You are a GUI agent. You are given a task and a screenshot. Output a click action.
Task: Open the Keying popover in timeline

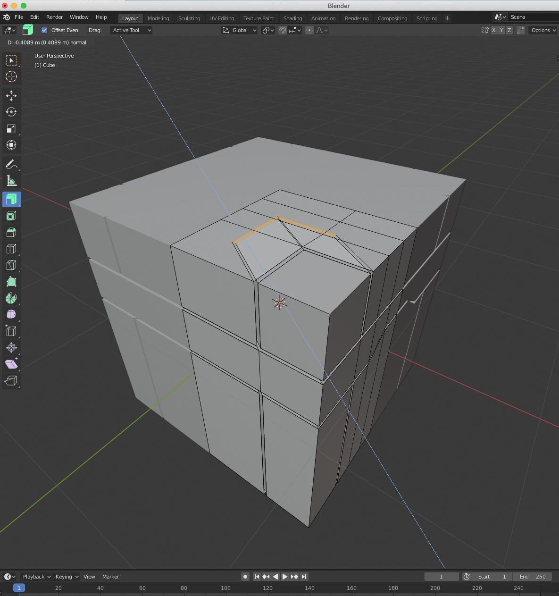[x=66, y=576]
